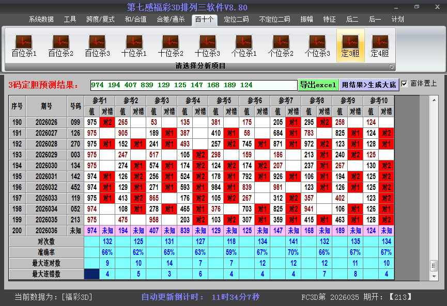Toggle the 窗体置上 checkbox
This screenshot has width=447, height=306.
[404, 84]
